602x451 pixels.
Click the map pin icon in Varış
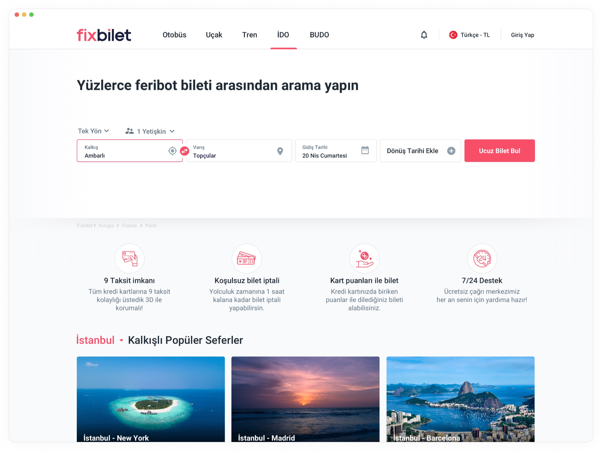(280, 151)
